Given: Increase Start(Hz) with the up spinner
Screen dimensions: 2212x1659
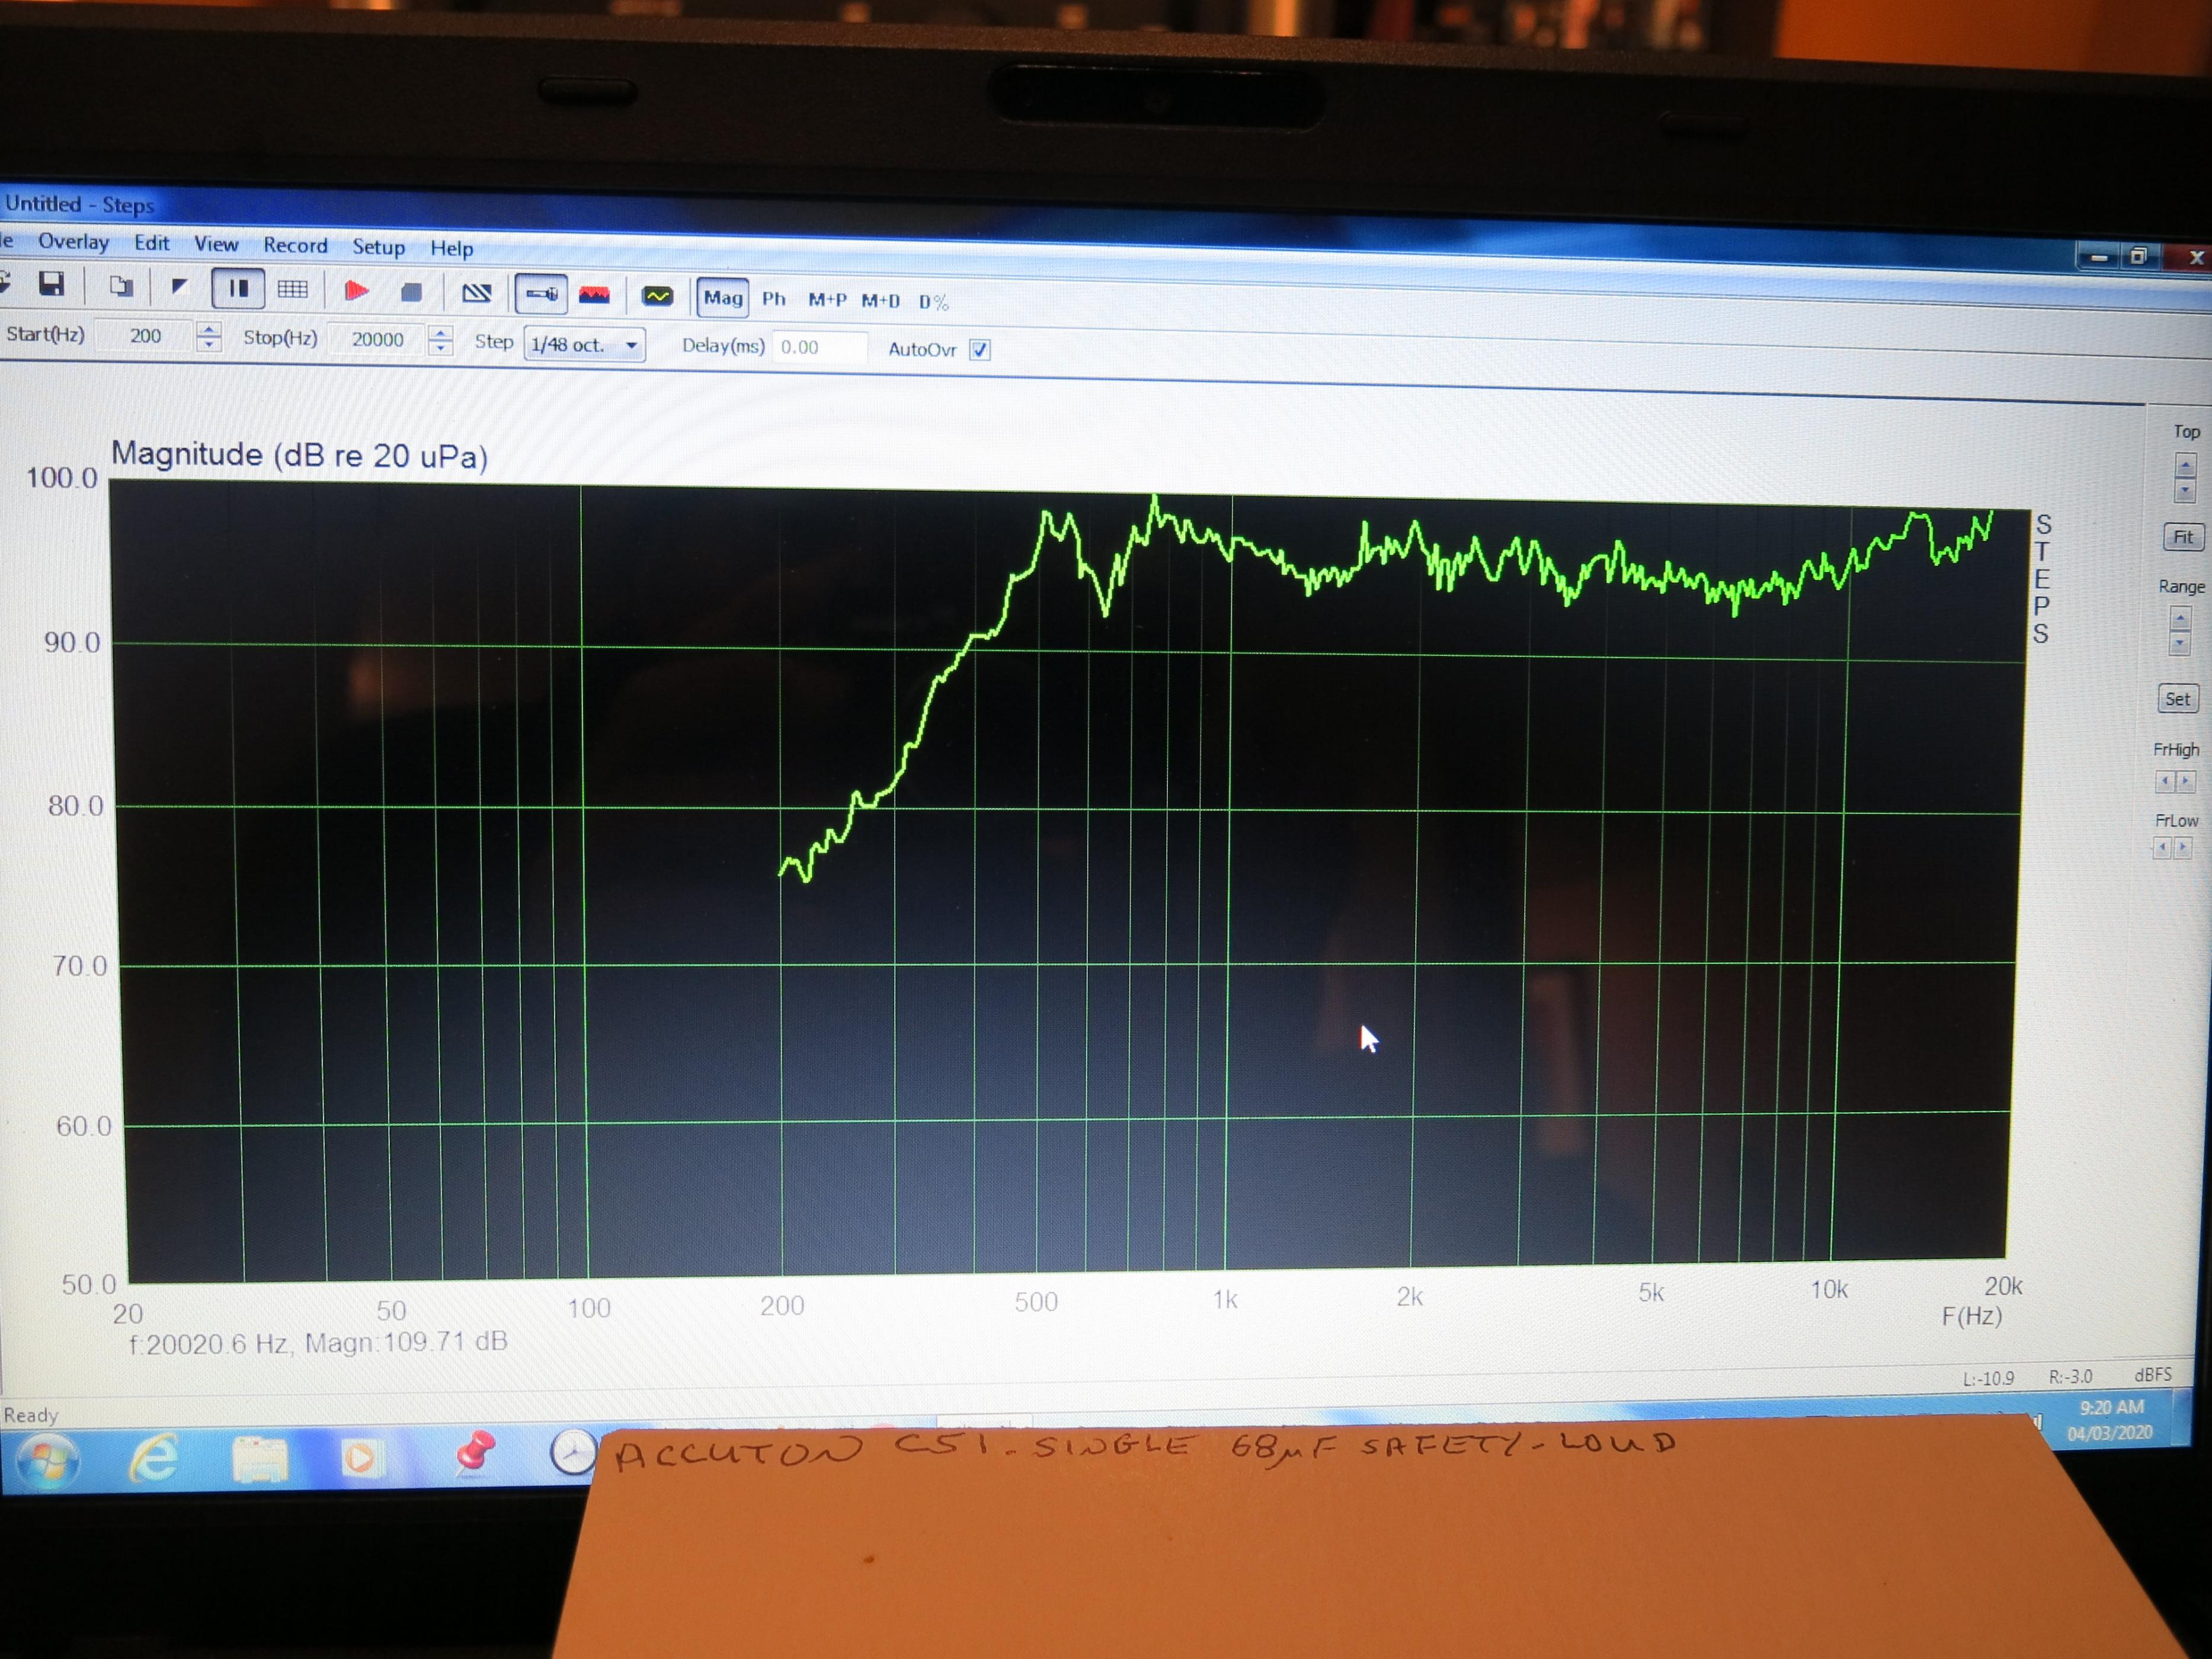Looking at the screenshot, I should 209,329.
